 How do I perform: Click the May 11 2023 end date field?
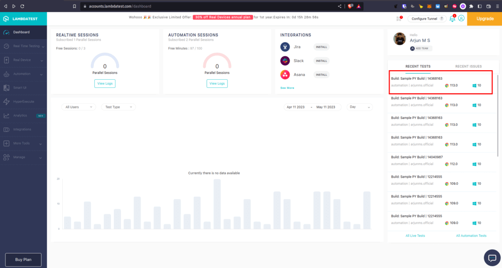pyautogui.click(x=326, y=107)
